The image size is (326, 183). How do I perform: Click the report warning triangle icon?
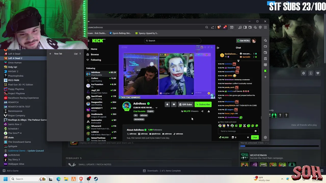click(x=209, y=111)
